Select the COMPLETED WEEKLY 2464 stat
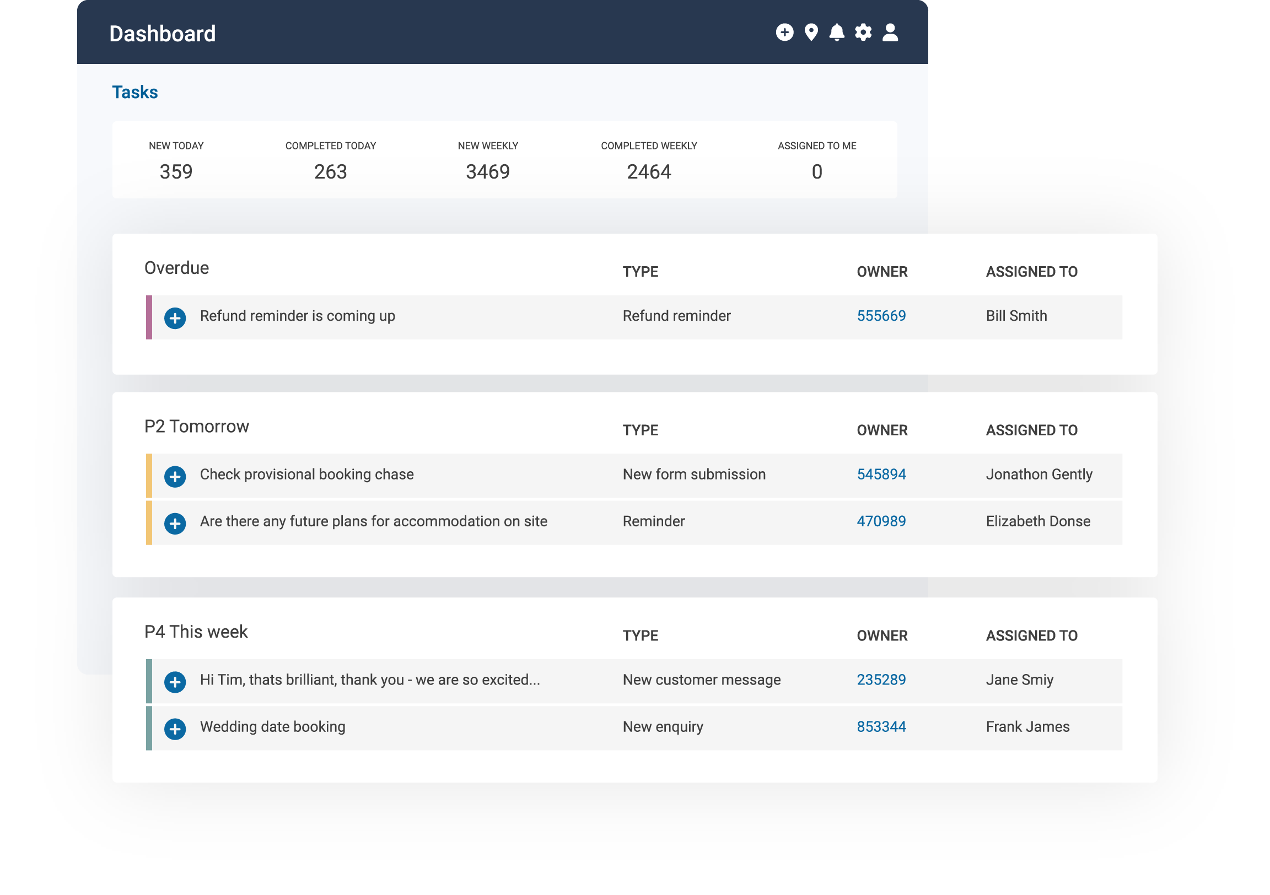1270x895 pixels. (x=649, y=161)
